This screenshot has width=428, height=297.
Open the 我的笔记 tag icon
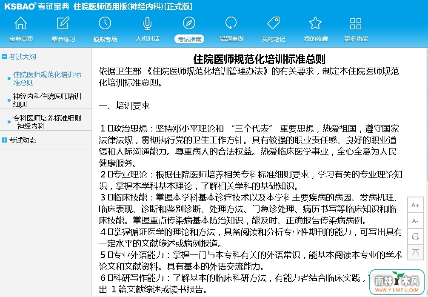point(274,23)
